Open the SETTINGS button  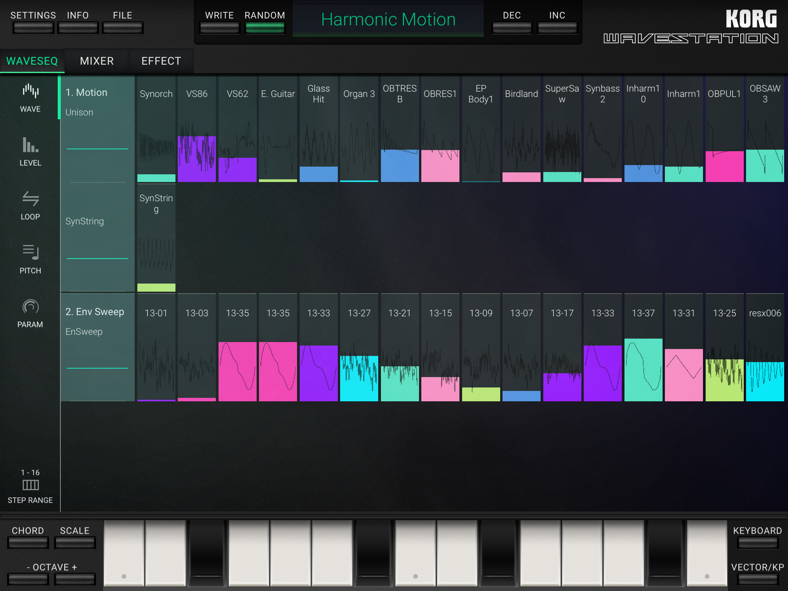point(33,28)
